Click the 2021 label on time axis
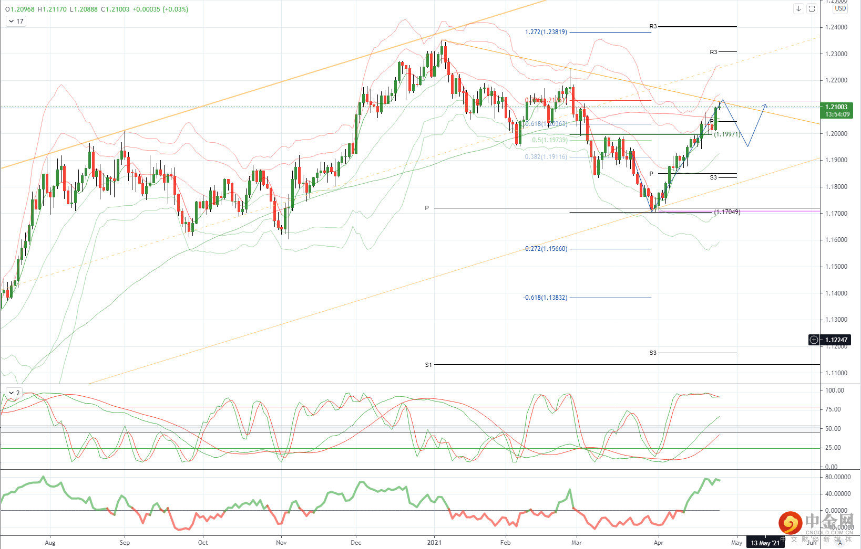Screen dimensions: 861x549 [434, 543]
